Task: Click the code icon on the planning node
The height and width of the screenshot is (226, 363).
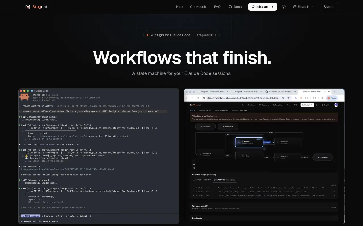Action: click(x=239, y=142)
